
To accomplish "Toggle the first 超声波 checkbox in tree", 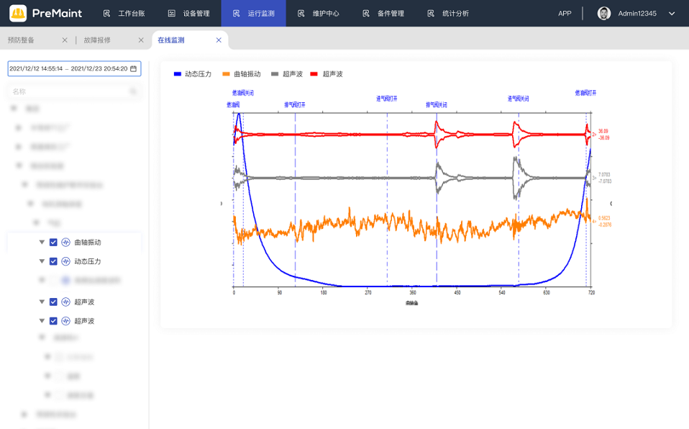I will click(x=53, y=302).
